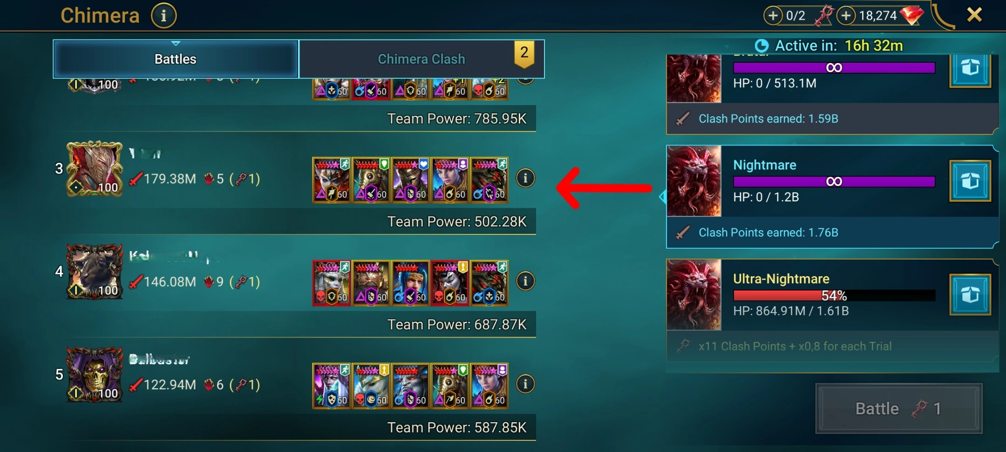Open Nightmare difficulty rewards chest
Image resolution: width=1006 pixels, height=452 pixels.
(970, 181)
